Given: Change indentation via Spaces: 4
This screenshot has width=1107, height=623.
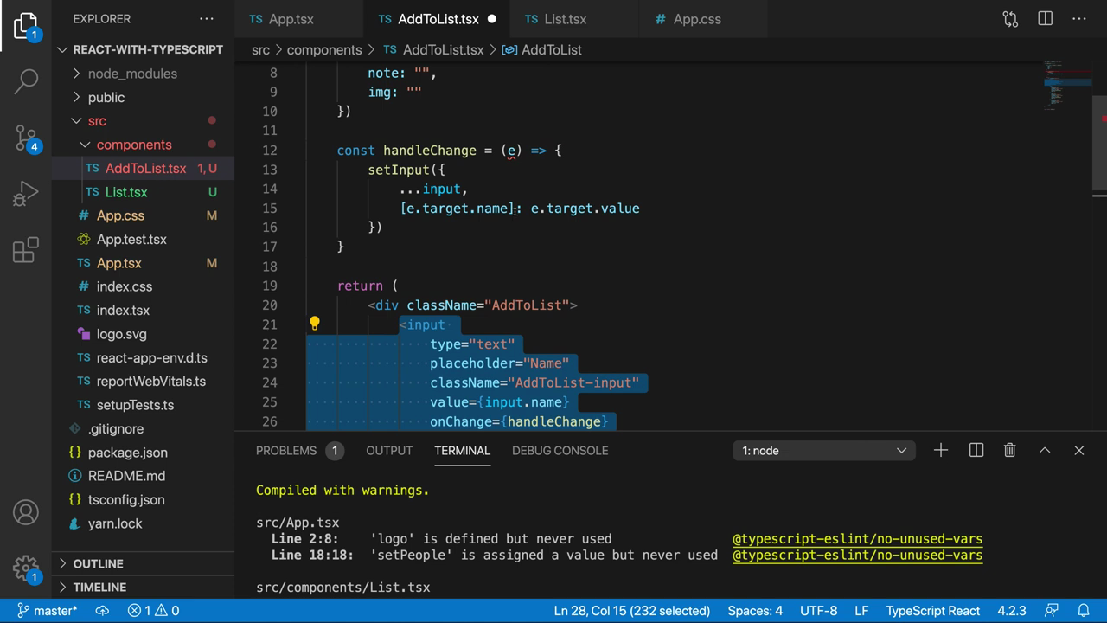Looking at the screenshot, I should (x=755, y=611).
